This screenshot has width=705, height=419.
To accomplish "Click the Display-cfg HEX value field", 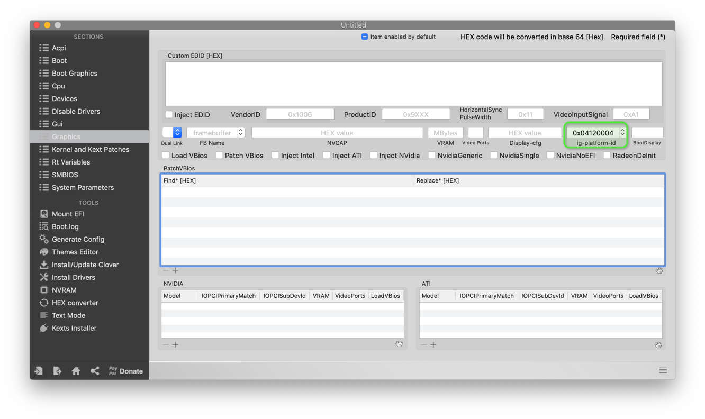I will click(x=525, y=133).
